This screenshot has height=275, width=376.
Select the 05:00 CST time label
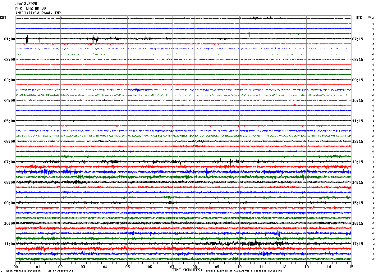click(x=10, y=121)
